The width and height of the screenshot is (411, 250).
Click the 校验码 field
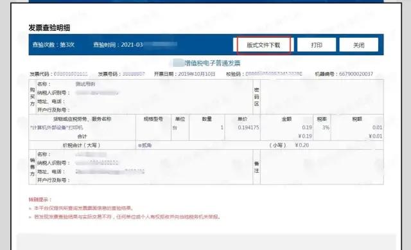(264, 75)
